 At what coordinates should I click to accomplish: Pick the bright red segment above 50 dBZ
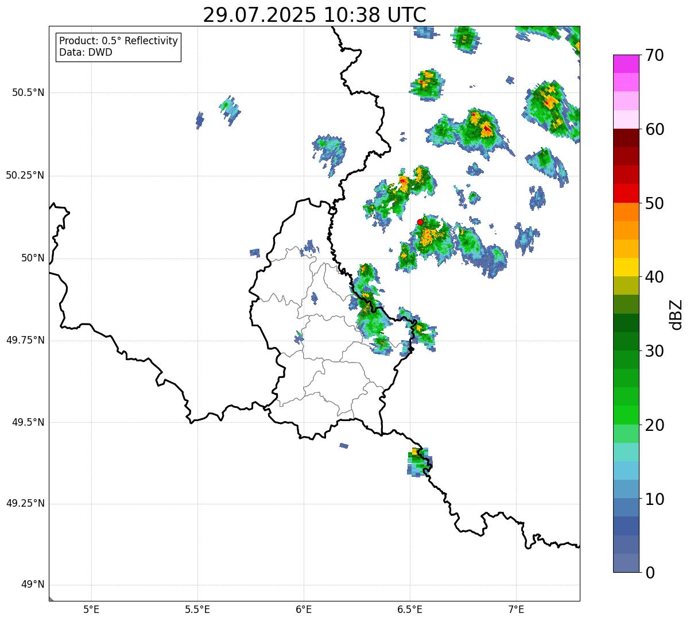pyautogui.click(x=626, y=194)
